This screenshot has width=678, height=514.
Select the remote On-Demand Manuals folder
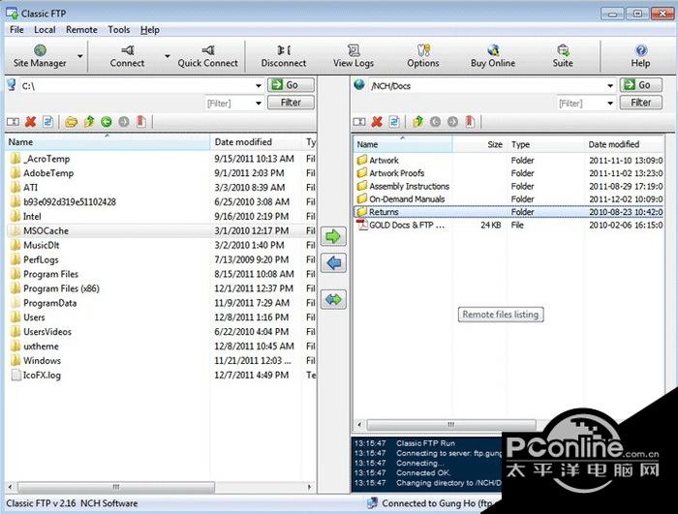pyautogui.click(x=509, y=198)
